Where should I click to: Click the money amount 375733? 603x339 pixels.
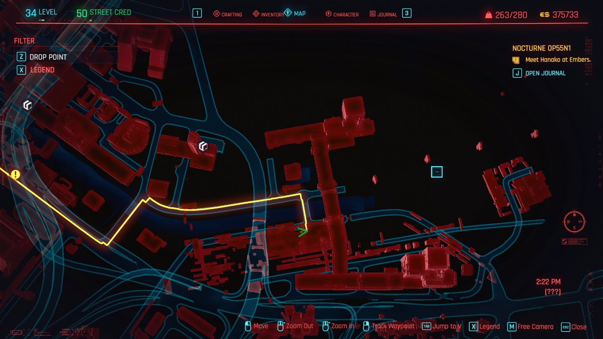(565, 15)
